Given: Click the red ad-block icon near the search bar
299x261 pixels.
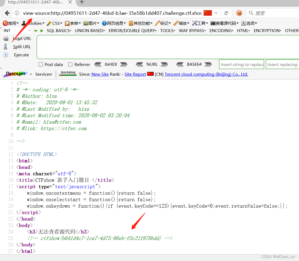Looking at the screenshot, I should pos(239,13).
